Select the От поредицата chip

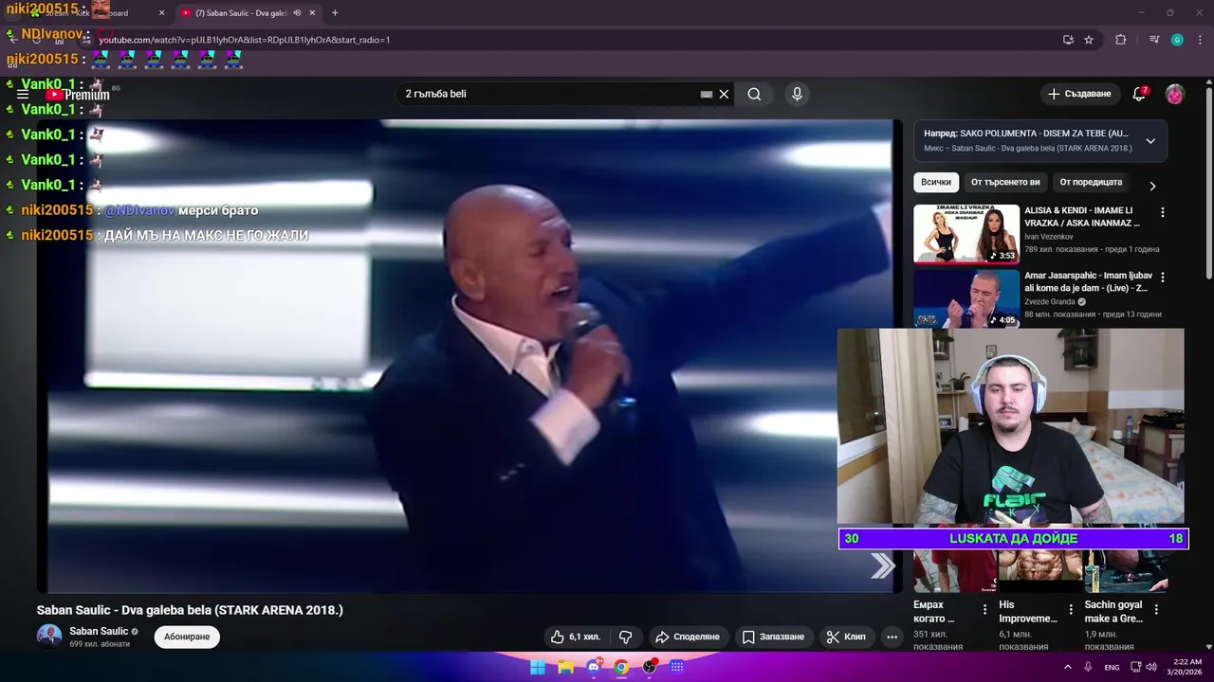click(x=1091, y=182)
